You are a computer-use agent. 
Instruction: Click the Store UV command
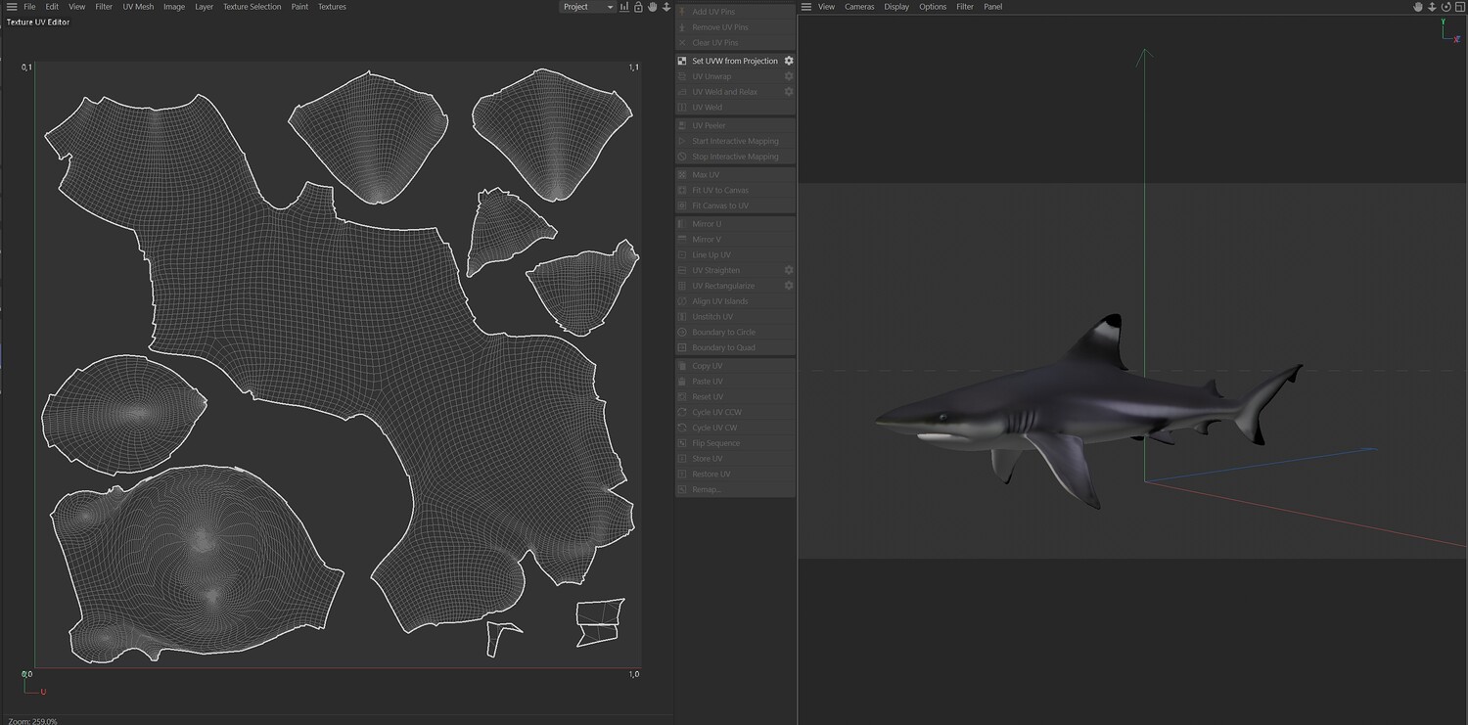click(x=735, y=459)
